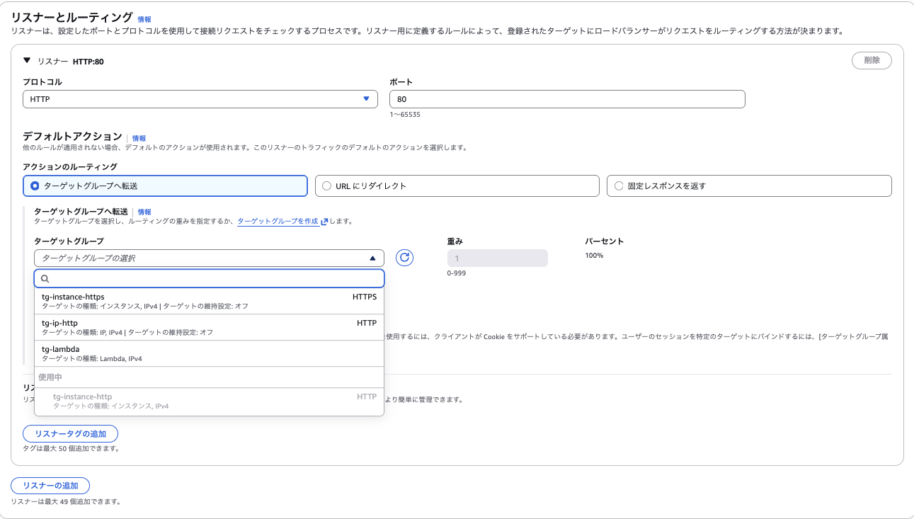Click the refresh target groups icon
The width and height of the screenshot is (914, 519).
tap(405, 258)
